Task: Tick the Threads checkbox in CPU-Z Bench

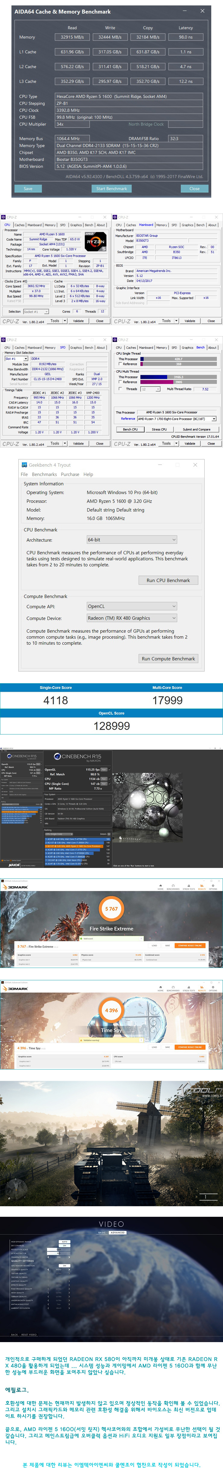Action: point(120,389)
